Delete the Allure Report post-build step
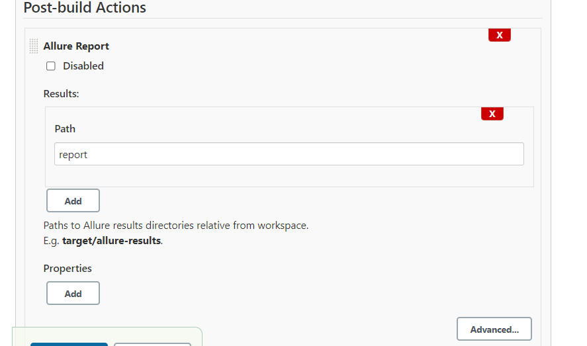 499,35
